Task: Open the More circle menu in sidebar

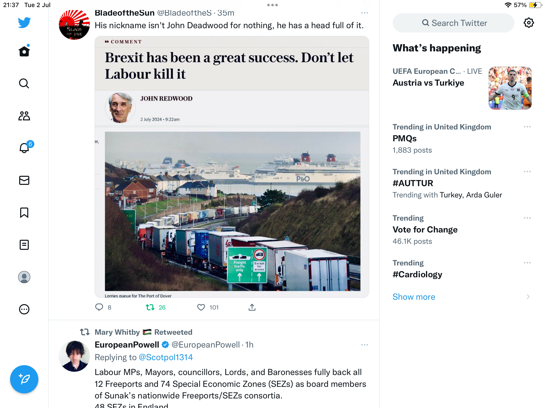Action: [x=24, y=309]
